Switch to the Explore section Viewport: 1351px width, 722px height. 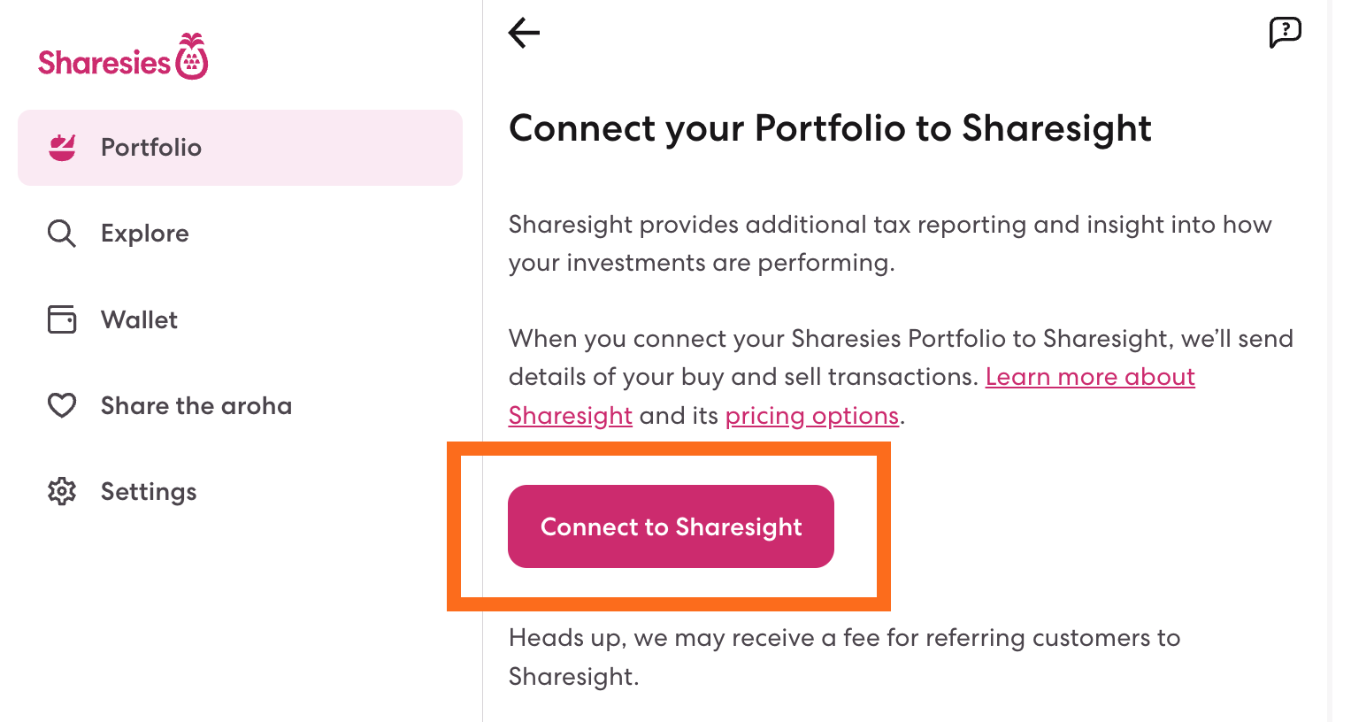pyautogui.click(x=144, y=233)
